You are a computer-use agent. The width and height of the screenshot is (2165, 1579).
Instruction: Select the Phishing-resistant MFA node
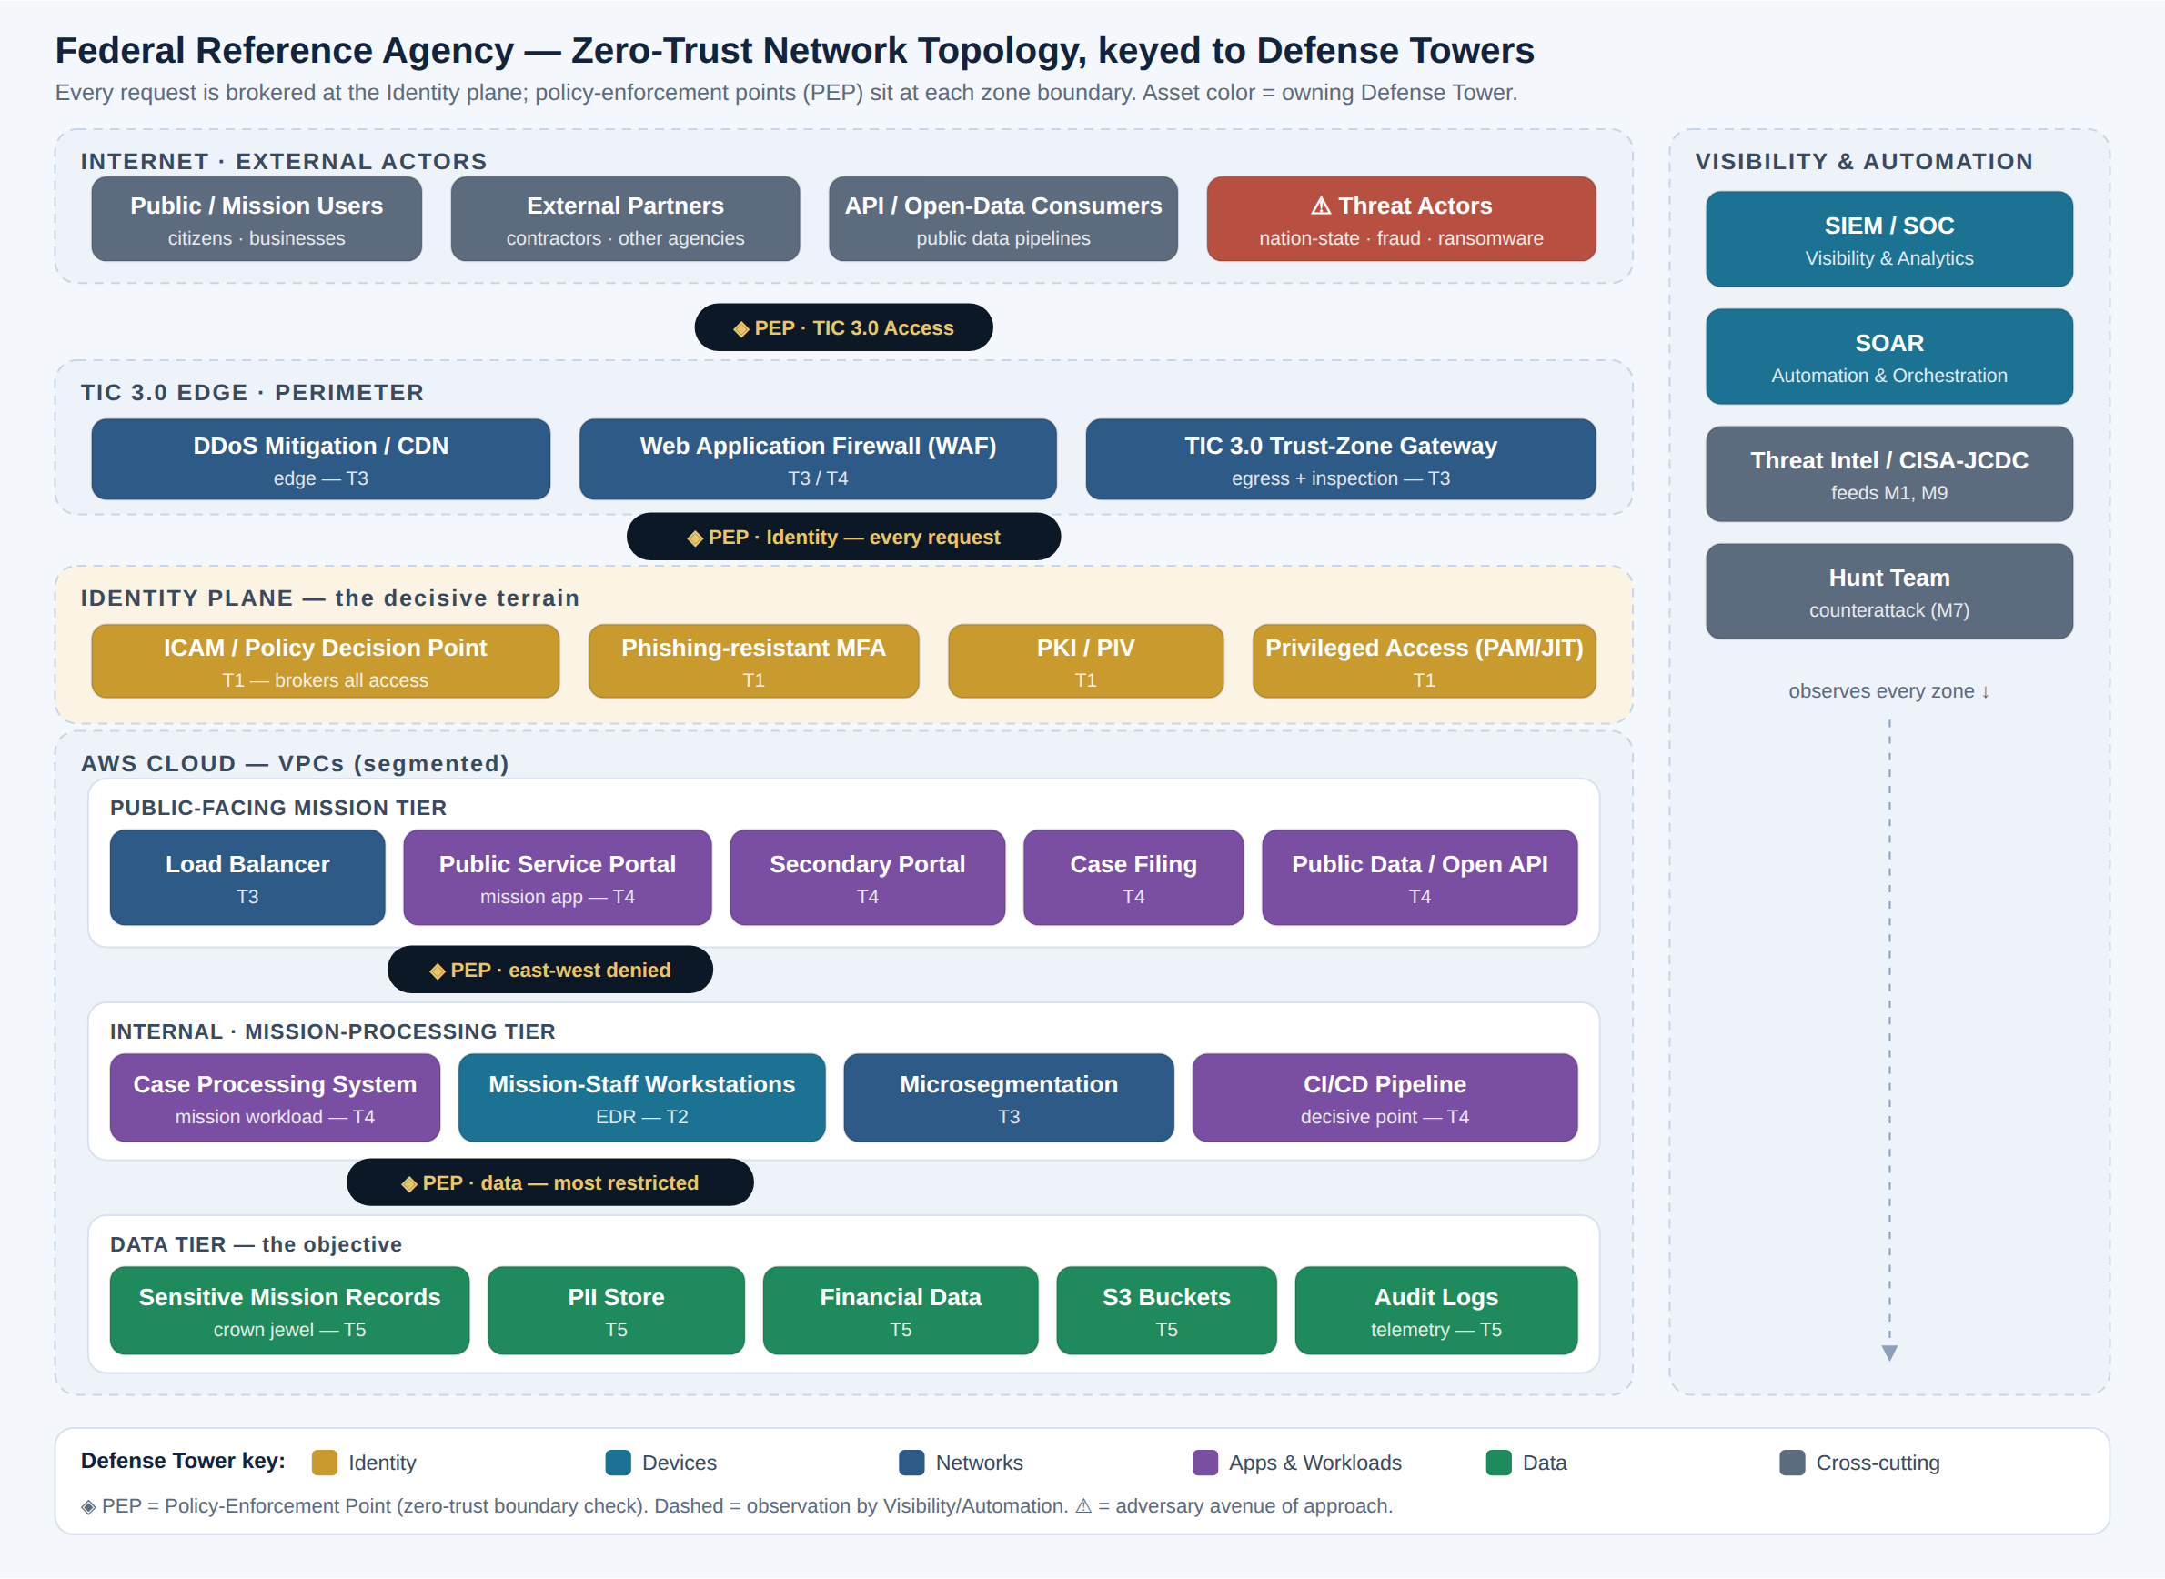(753, 661)
